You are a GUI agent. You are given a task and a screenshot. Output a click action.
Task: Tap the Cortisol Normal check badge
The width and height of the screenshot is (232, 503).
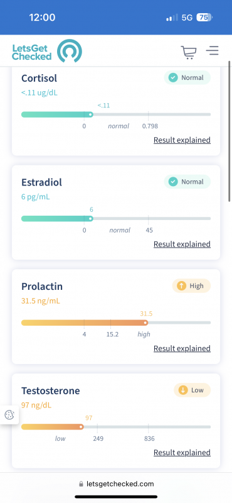click(187, 77)
